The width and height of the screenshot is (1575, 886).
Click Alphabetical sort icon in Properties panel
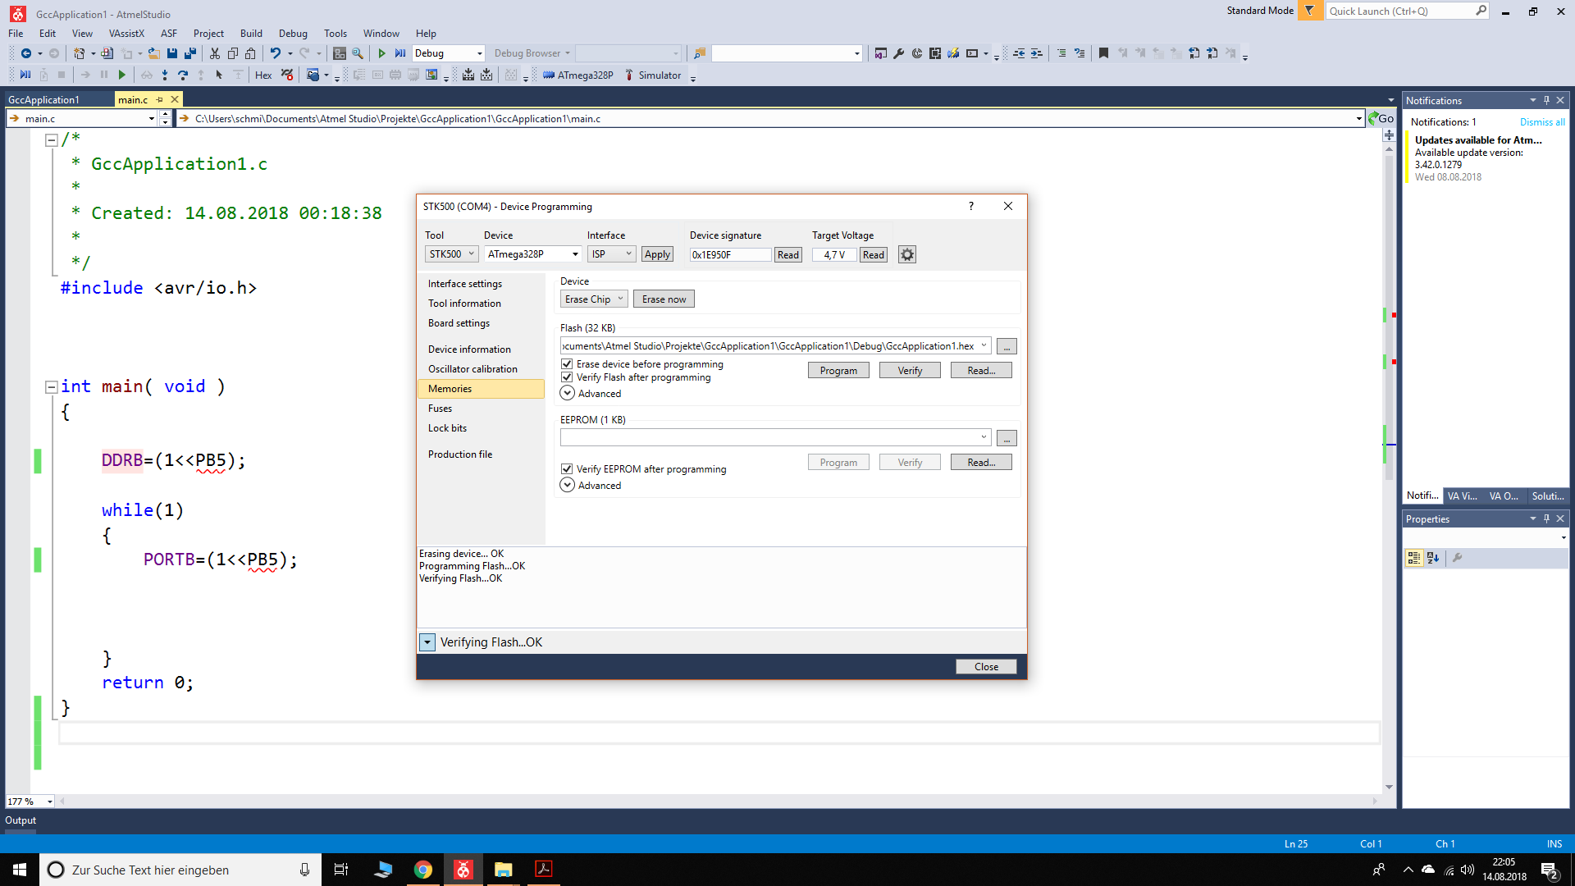tap(1433, 558)
